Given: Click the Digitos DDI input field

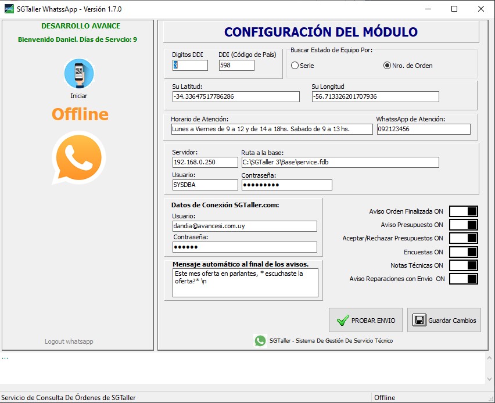Looking at the screenshot, I should (190, 66).
